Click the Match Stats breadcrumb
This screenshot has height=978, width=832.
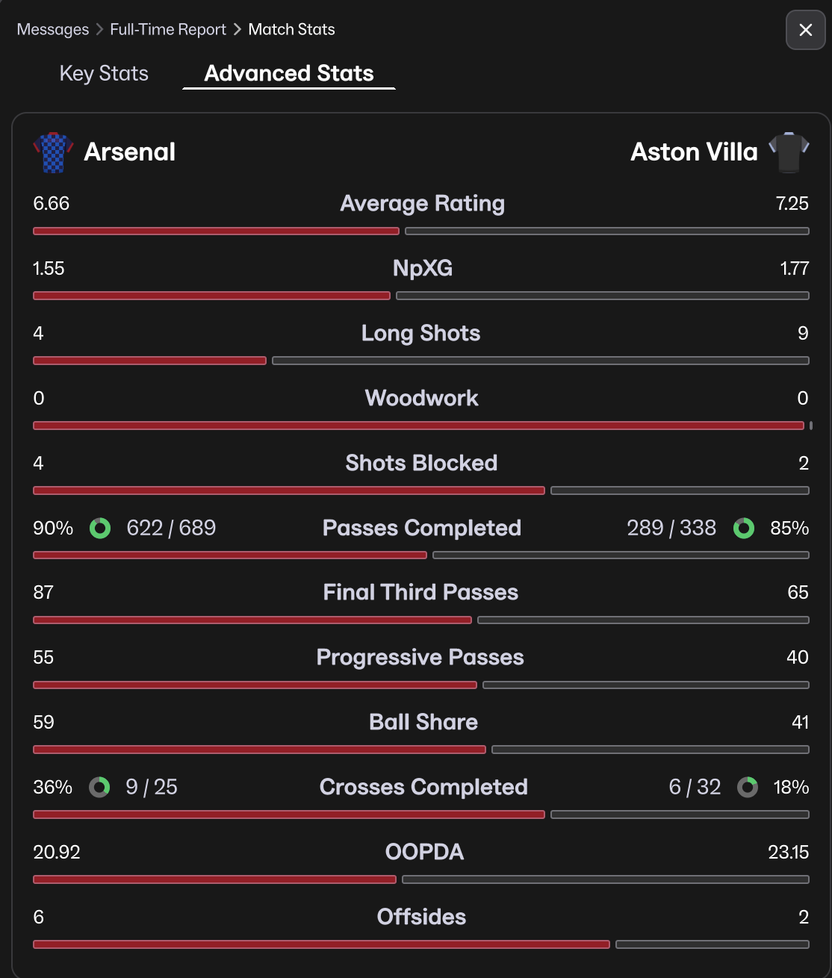291,29
